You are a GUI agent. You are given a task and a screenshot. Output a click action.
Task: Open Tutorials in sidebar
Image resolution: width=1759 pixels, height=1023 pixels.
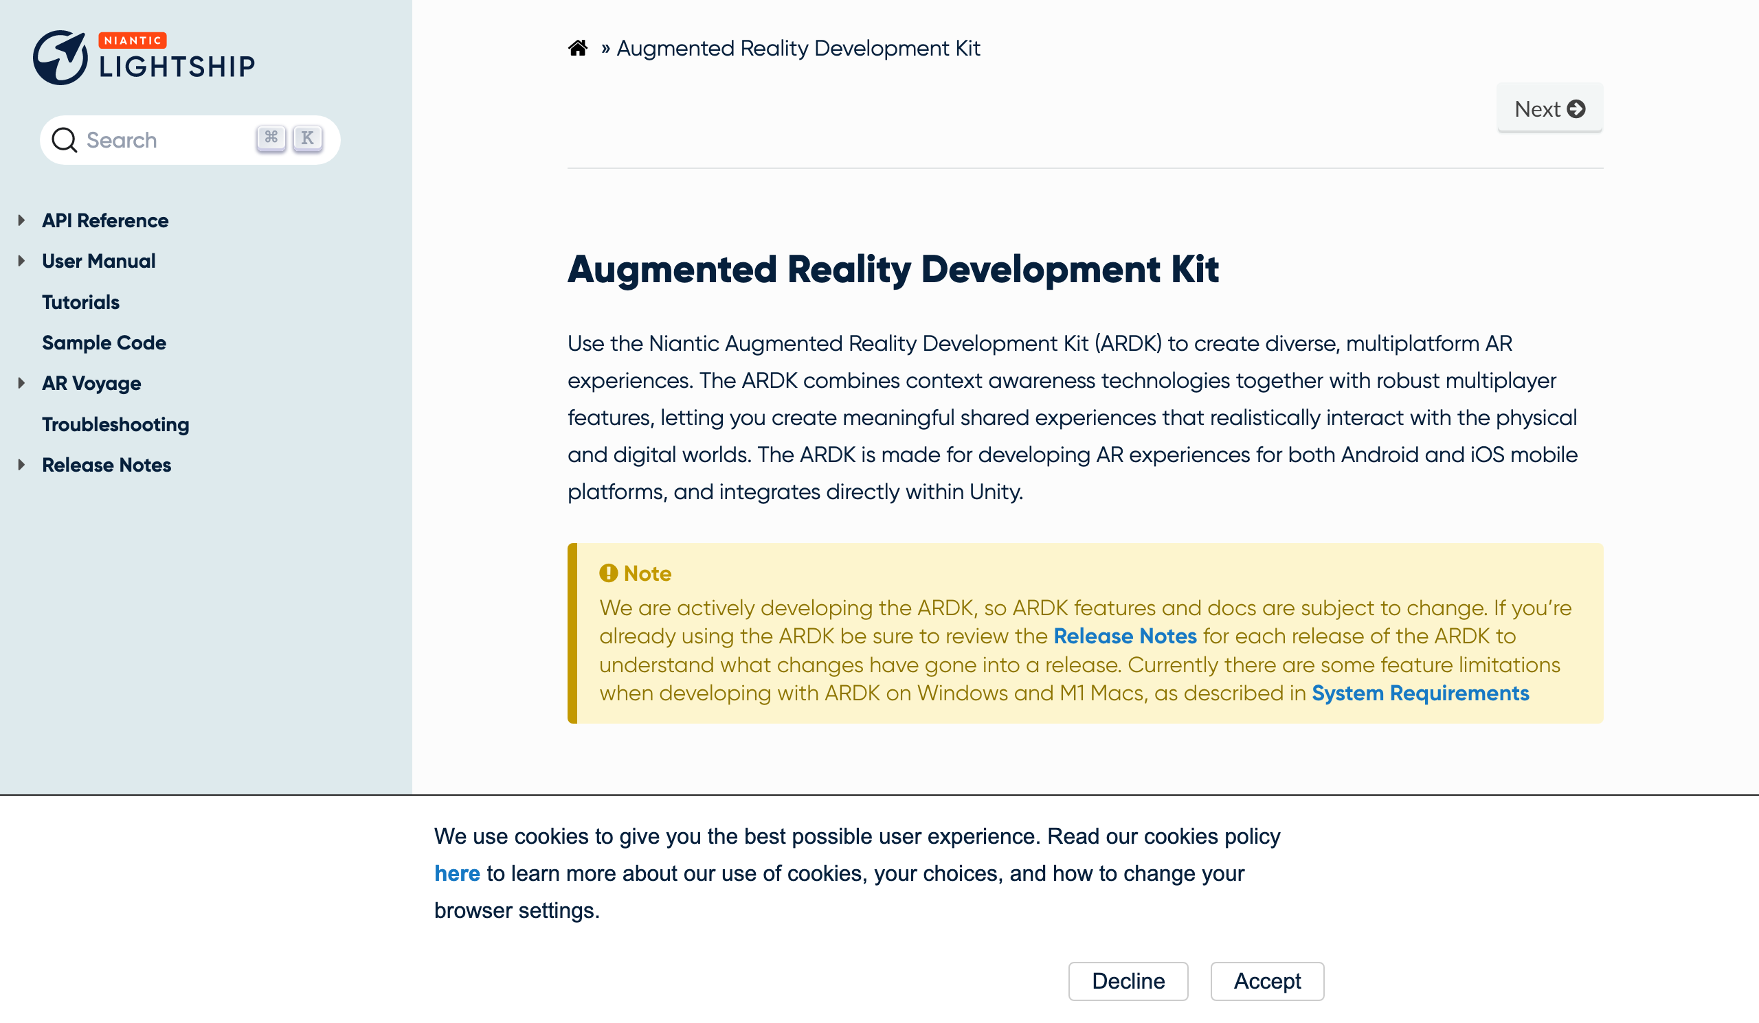(x=81, y=302)
